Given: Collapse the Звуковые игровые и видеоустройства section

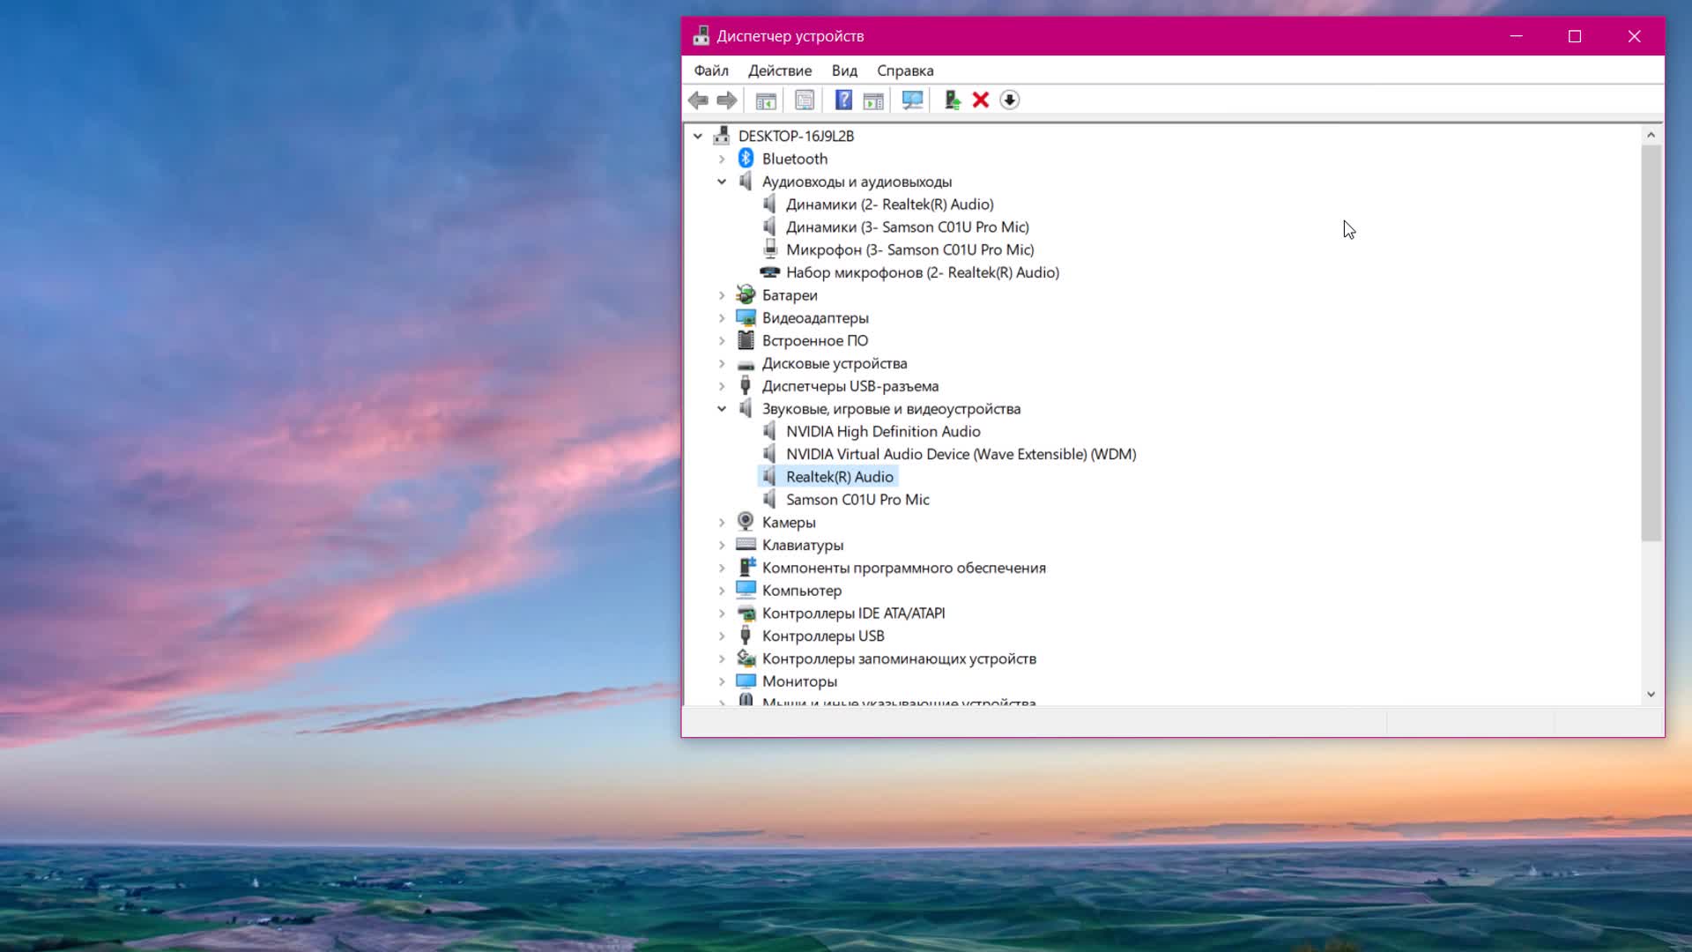Looking at the screenshot, I should [721, 408].
